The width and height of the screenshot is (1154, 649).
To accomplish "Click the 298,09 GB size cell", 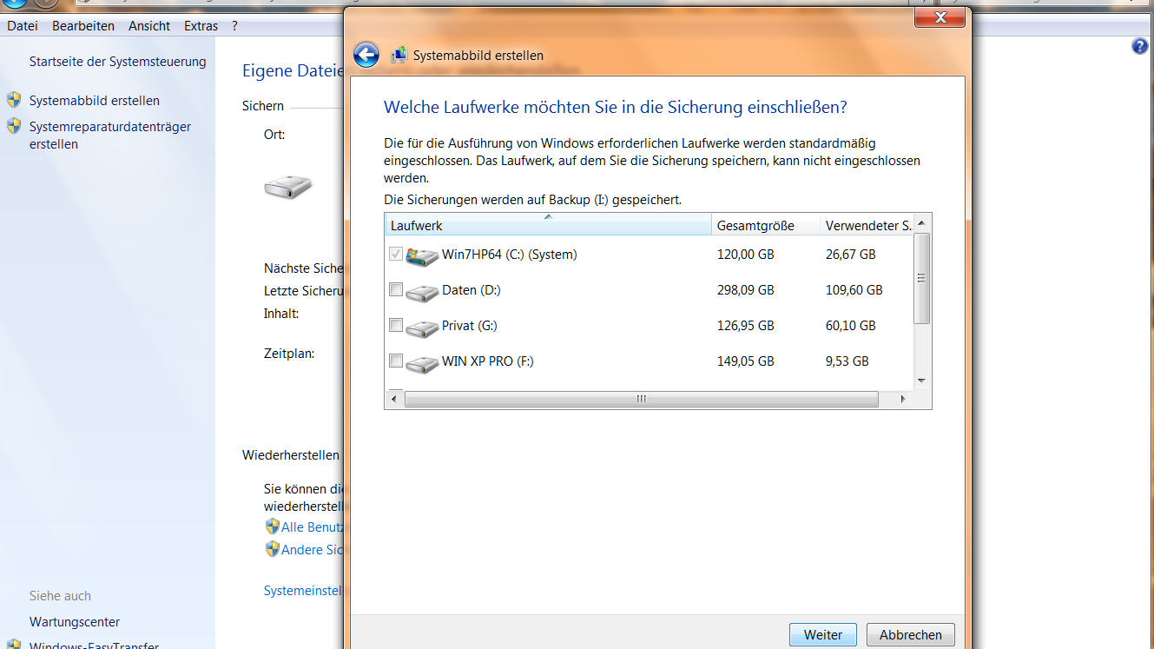I will point(745,290).
